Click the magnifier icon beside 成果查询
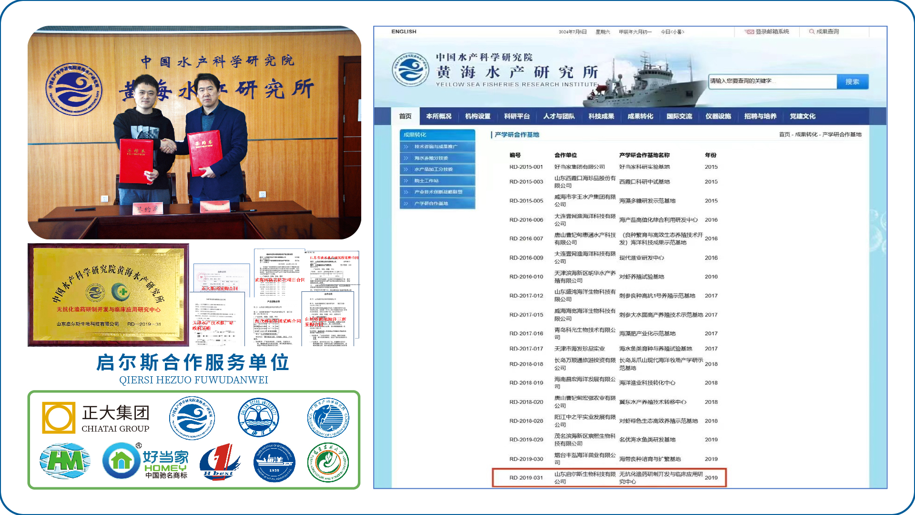 pos(812,32)
